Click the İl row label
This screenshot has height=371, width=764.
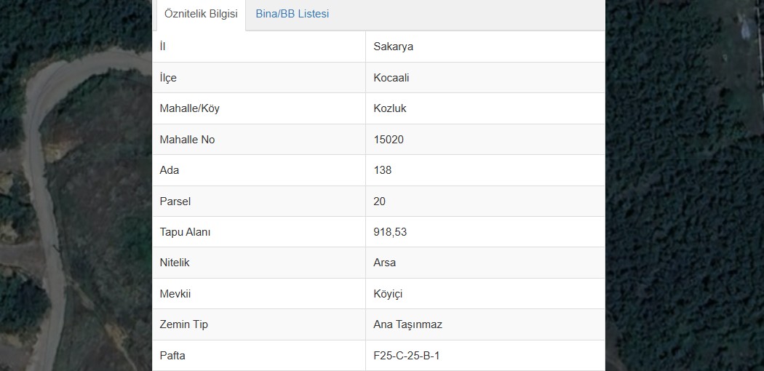(x=162, y=47)
